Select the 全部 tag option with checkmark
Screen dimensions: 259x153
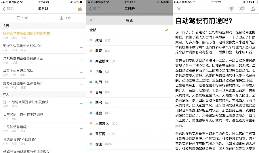tap(129, 30)
